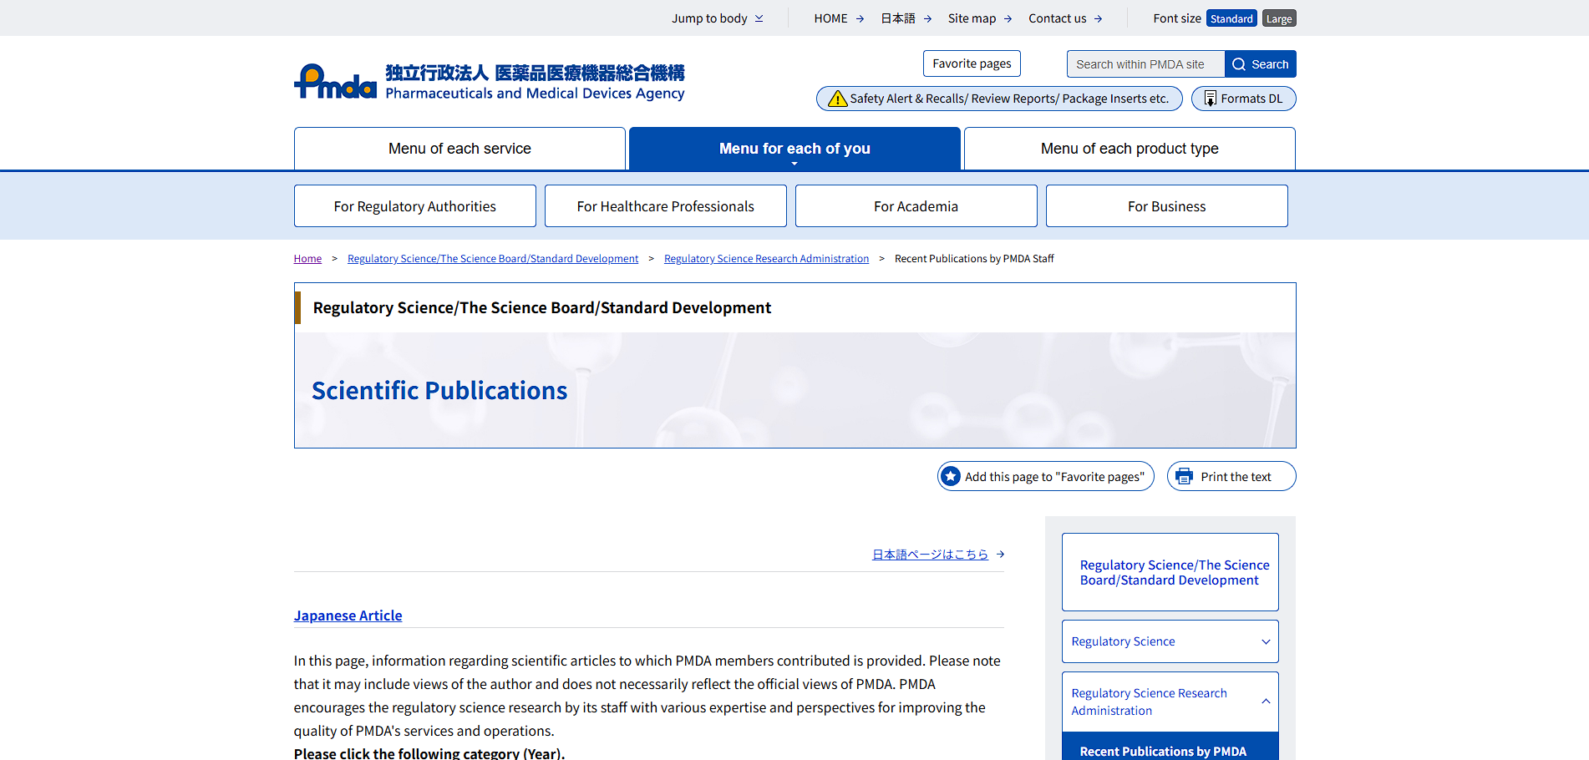
Task: Set font size to Standard
Action: pos(1231,18)
